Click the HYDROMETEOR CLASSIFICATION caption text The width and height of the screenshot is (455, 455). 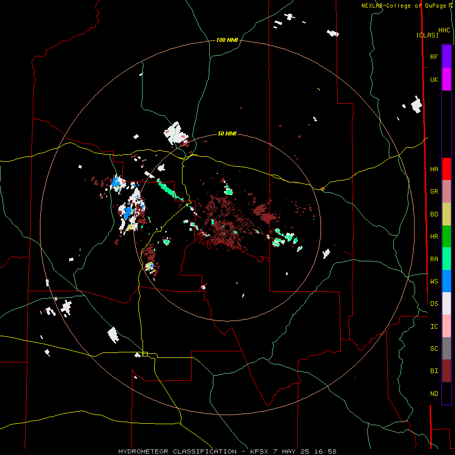point(177,451)
